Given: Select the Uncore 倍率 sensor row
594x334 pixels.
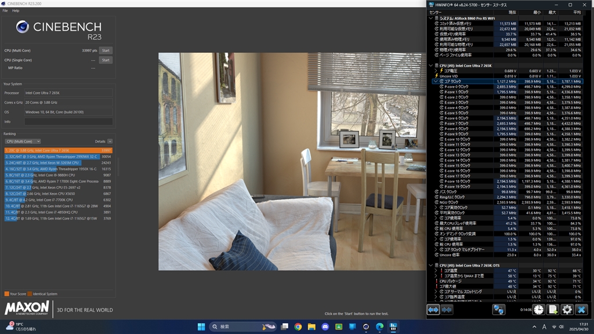Looking at the screenshot, I should (x=508, y=255).
